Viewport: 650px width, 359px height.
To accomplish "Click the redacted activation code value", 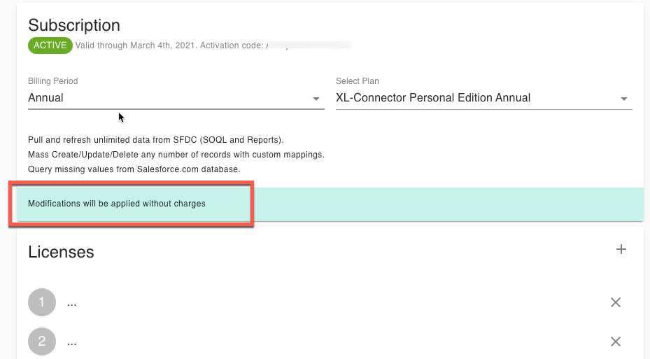I will (308, 45).
